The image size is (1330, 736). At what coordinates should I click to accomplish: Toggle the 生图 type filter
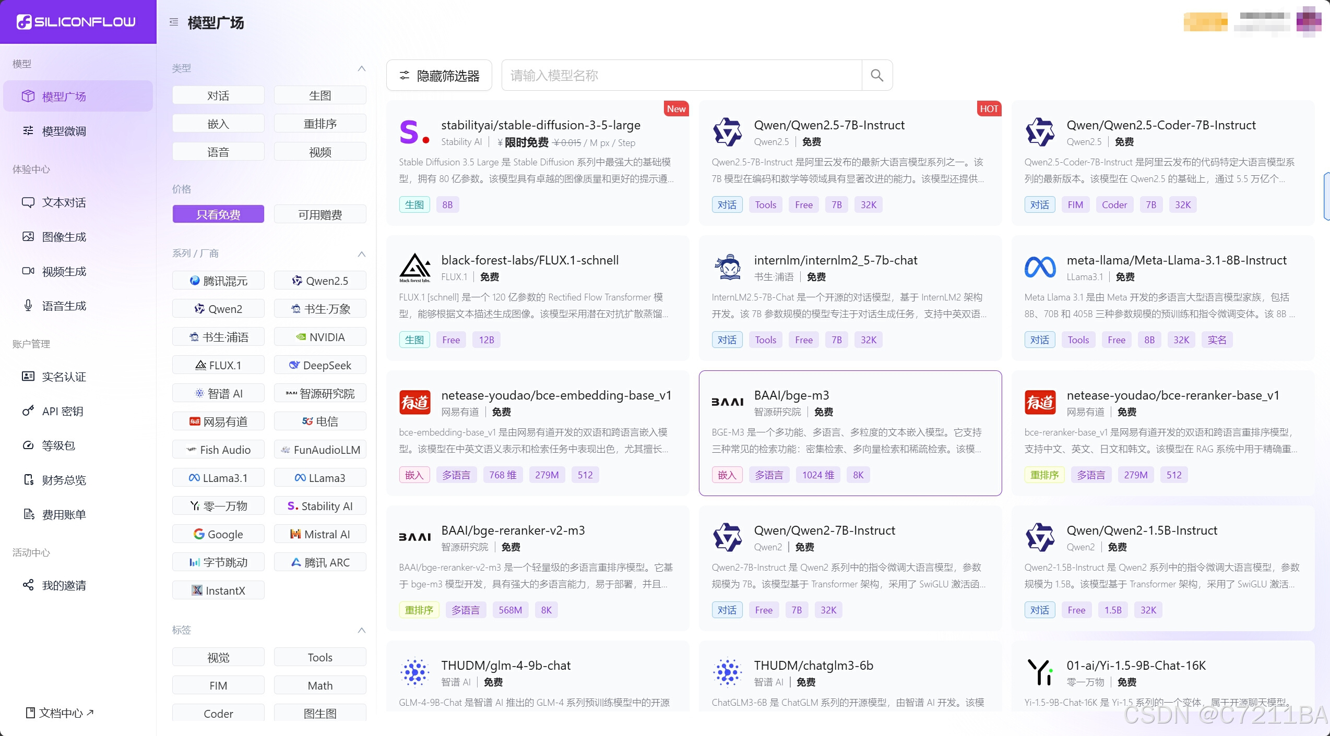(x=320, y=95)
